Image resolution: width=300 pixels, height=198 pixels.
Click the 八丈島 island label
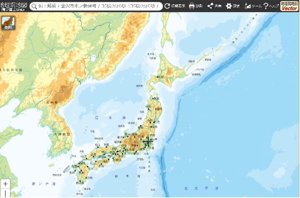coord(142,167)
